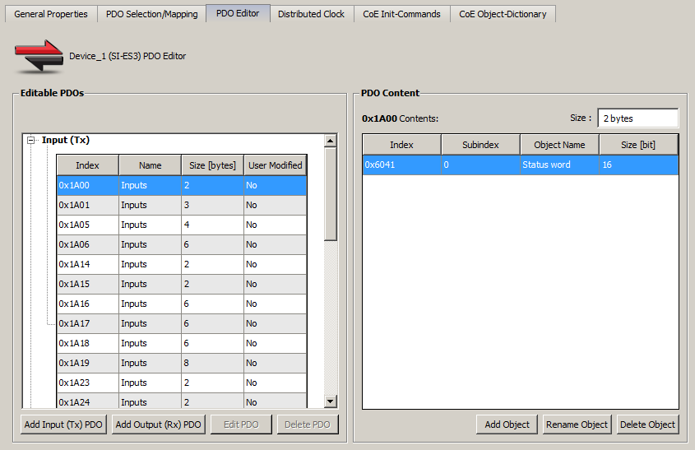Select the 0x1A06 PDO row

point(182,244)
